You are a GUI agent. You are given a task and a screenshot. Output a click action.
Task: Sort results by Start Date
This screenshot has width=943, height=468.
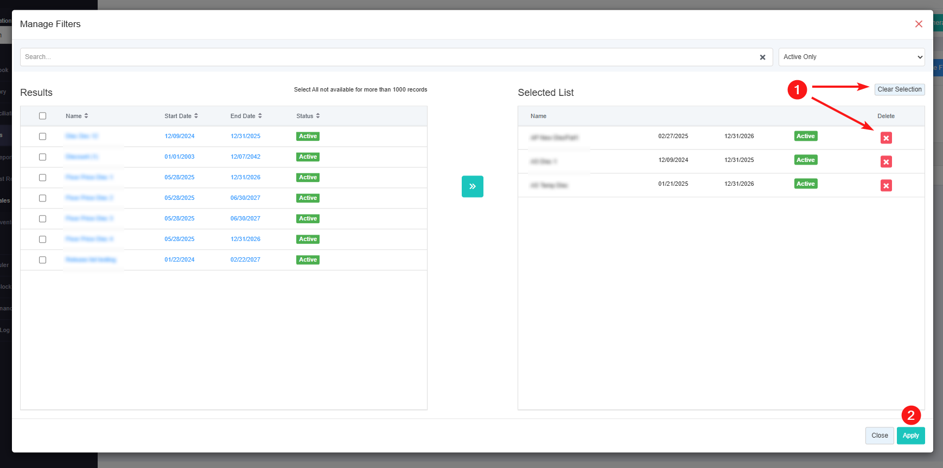196,116
